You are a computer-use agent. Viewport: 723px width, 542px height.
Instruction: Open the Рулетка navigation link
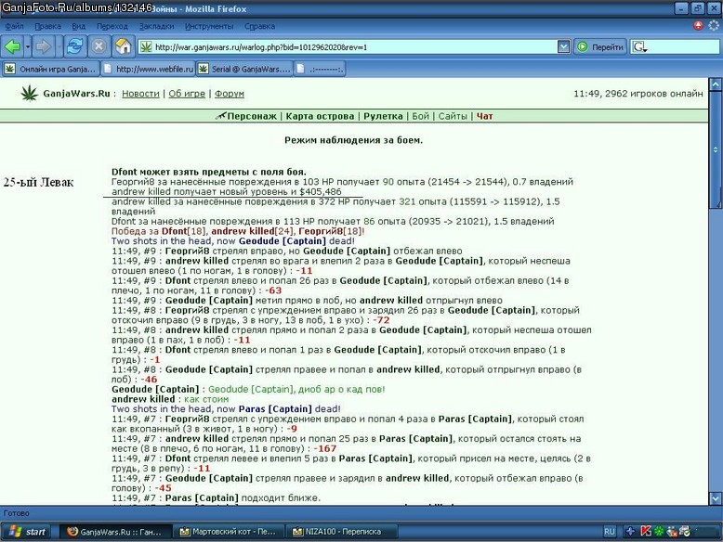tap(383, 116)
